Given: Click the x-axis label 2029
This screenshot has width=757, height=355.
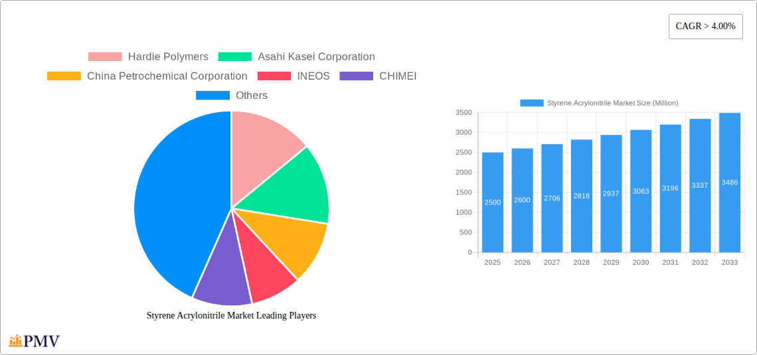Looking at the screenshot, I should [611, 262].
